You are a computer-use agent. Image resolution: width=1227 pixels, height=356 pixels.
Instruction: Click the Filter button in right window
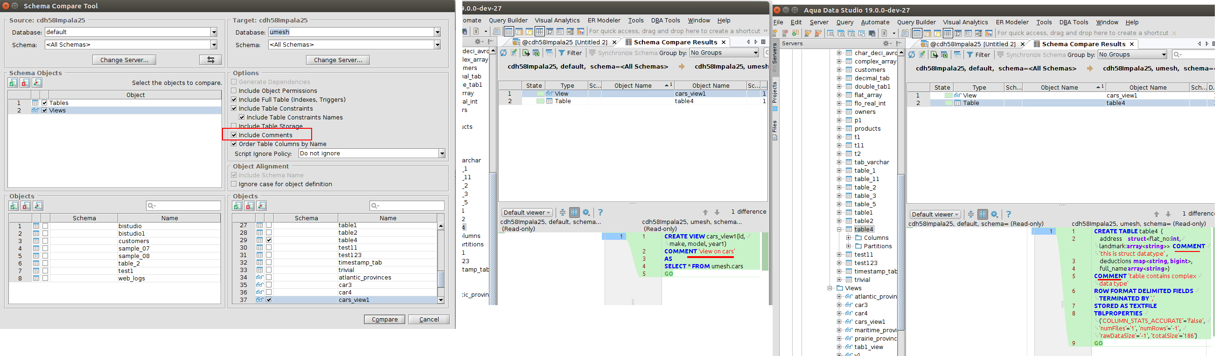[x=978, y=55]
